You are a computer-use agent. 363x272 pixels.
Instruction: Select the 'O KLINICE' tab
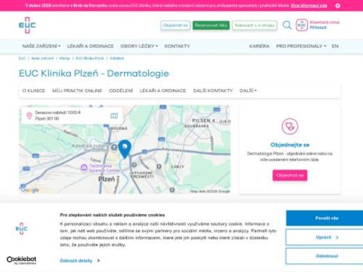point(33,91)
